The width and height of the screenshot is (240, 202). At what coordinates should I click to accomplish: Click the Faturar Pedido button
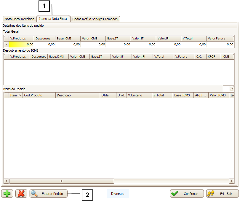point(49,194)
